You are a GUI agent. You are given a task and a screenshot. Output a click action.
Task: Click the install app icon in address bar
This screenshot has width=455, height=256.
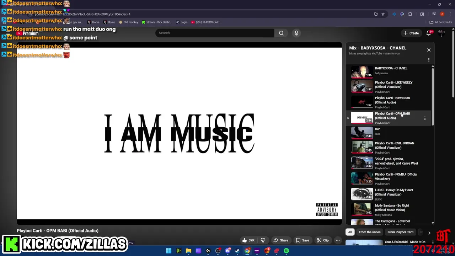[x=376, y=14]
